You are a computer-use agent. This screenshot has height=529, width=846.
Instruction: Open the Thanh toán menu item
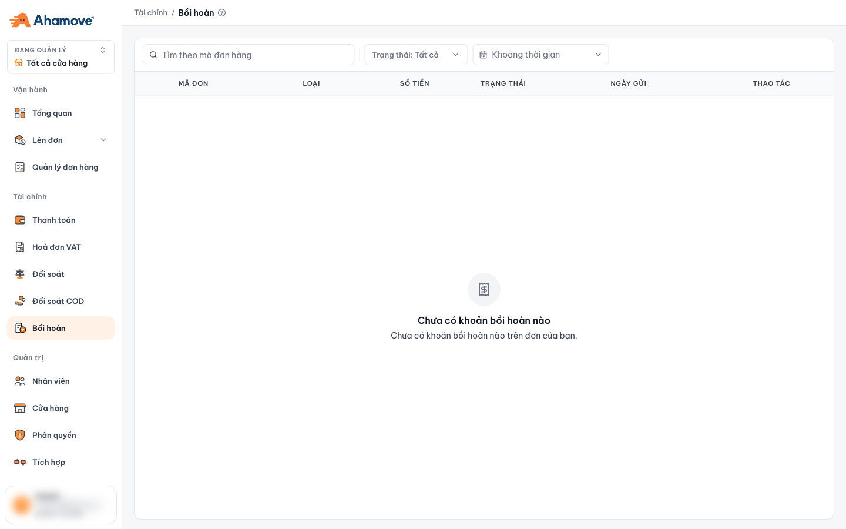[61, 220]
